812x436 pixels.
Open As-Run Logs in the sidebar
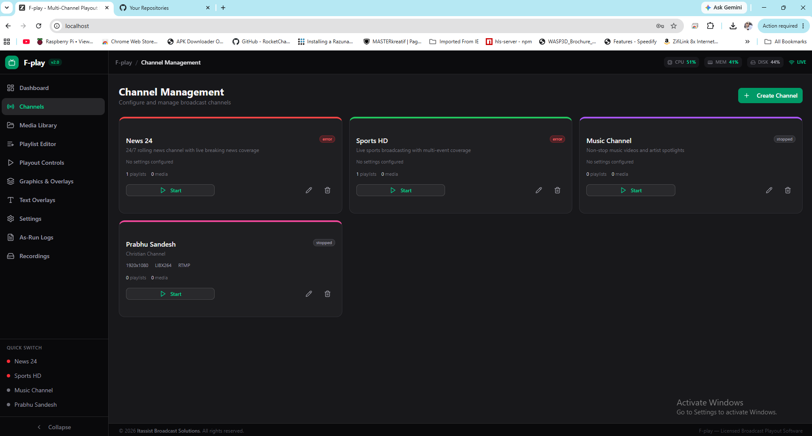tap(53, 237)
